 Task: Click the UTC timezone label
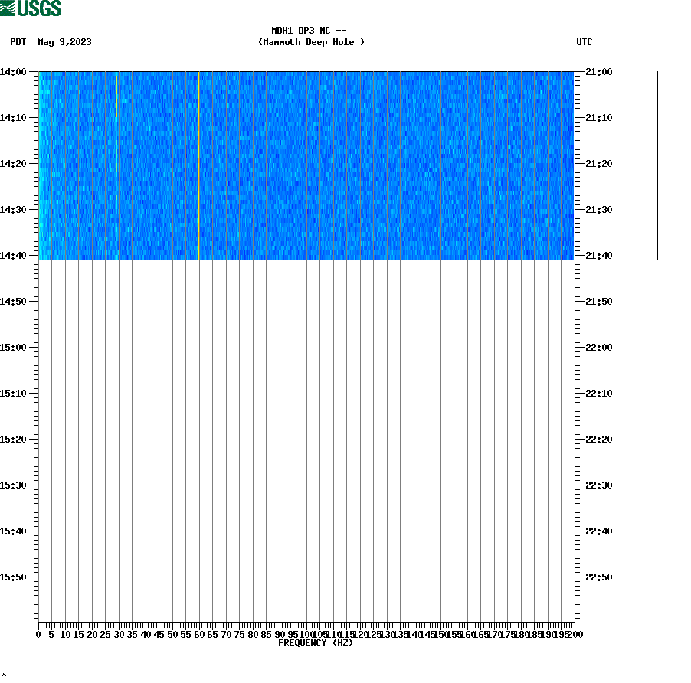(585, 43)
